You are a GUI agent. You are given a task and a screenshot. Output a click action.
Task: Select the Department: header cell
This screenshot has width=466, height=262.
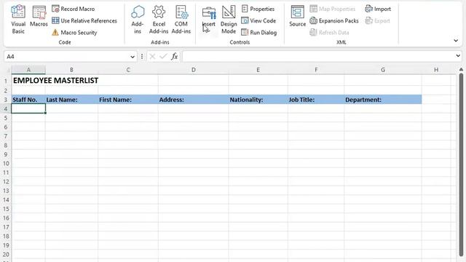click(x=383, y=100)
